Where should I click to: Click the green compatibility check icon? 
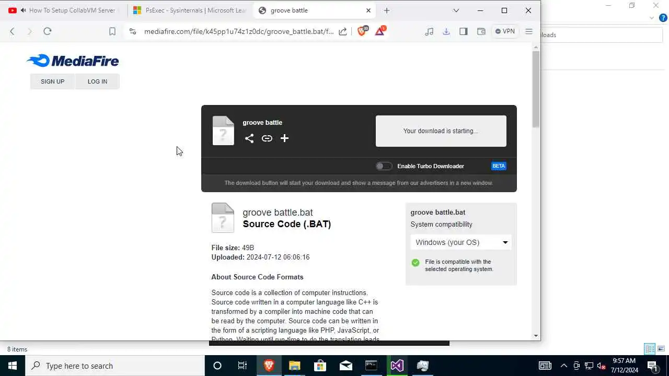coord(416,263)
